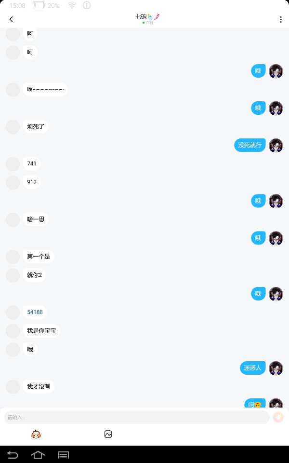Tap the back arrow in chat header
Screen dimensions: 289x463
click(x=11, y=19)
